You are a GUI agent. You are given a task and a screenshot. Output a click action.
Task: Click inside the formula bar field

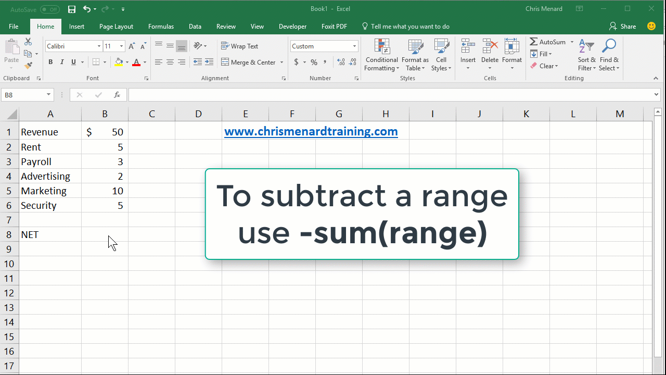[x=390, y=95]
